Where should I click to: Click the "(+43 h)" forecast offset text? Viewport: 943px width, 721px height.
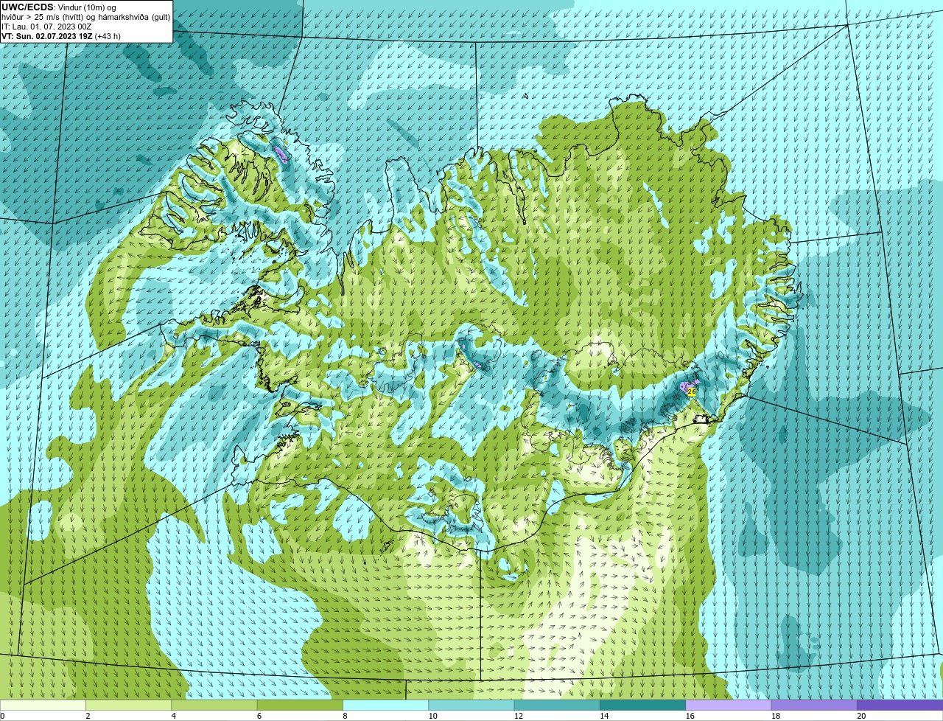(108, 36)
